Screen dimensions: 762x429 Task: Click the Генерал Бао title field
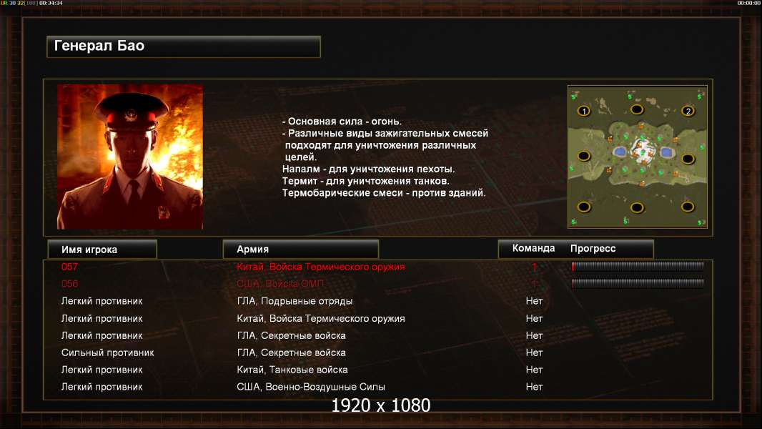point(184,46)
